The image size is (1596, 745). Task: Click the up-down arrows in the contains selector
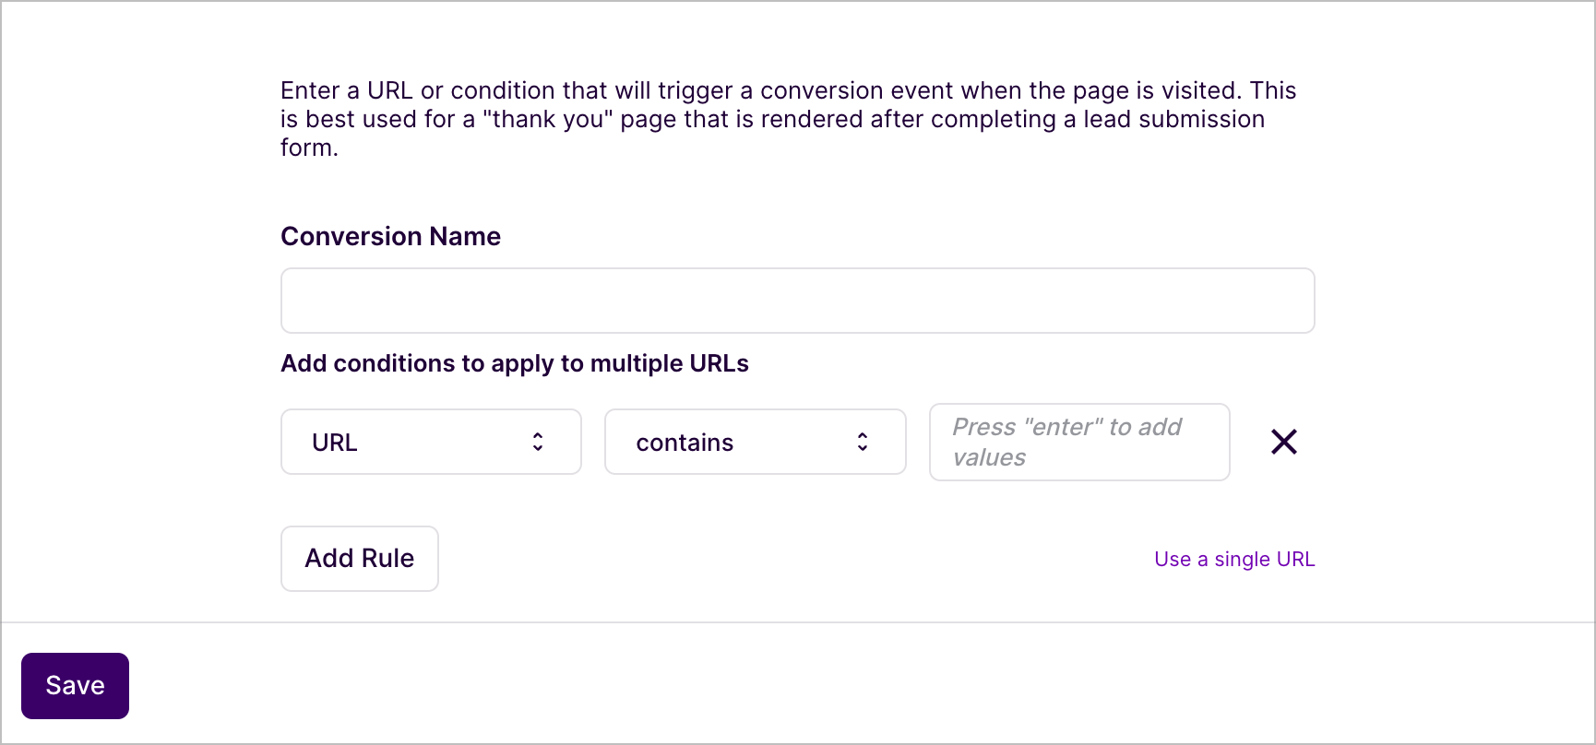pos(863,442)
